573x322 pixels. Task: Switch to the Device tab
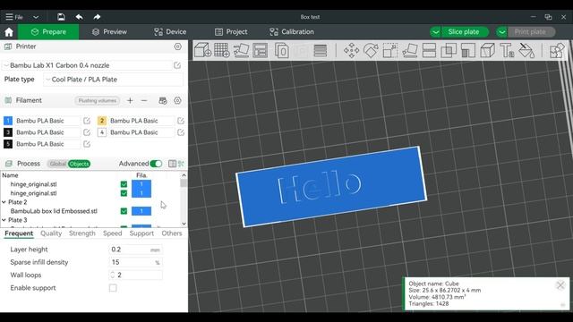pyautogui.click(x=170, y=32)
